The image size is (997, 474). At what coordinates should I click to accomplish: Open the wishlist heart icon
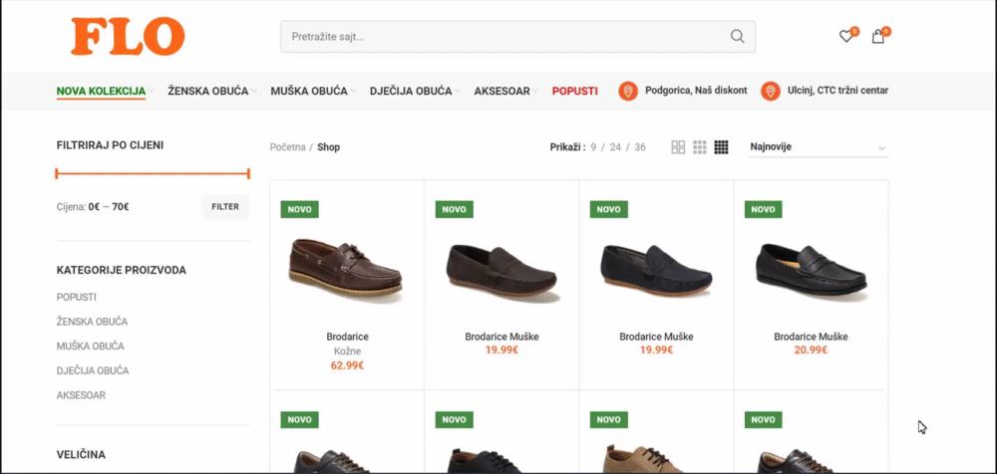pos(845,37)
